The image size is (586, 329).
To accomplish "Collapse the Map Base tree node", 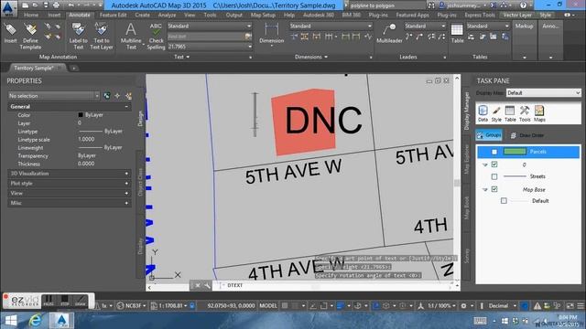I will 484,189.
